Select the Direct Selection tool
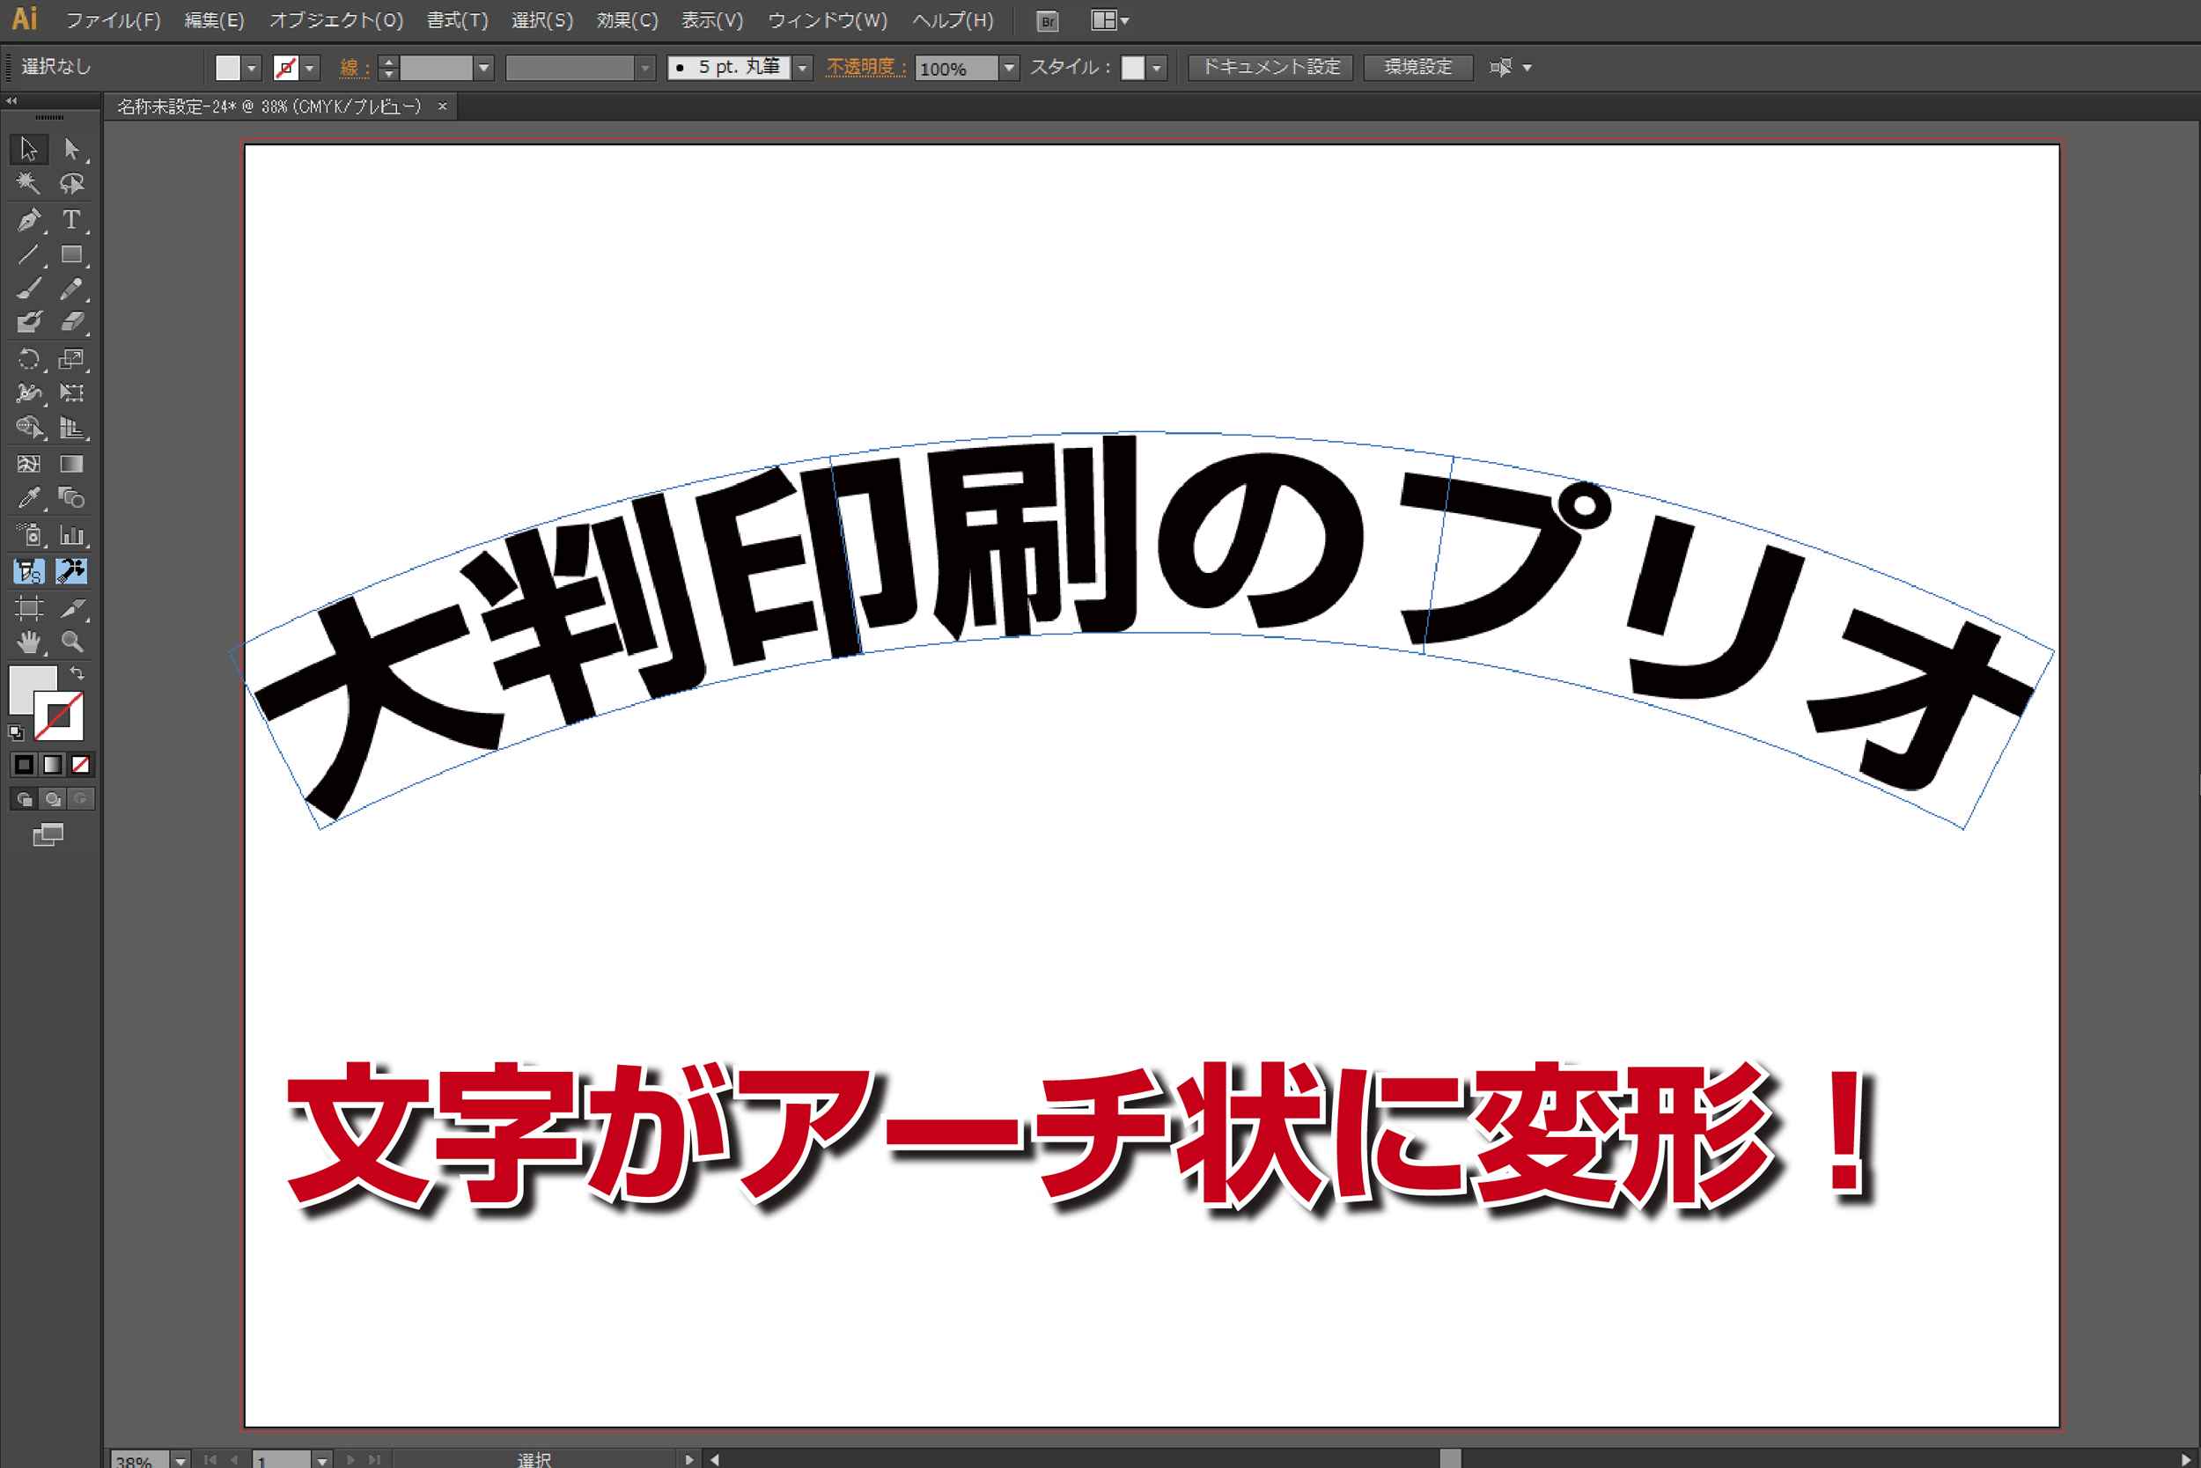The height and width of the screenshot is (1468, 2201). (x=72, y=149)
